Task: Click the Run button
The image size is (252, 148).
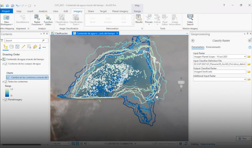Action: click(x=243, y=138)
